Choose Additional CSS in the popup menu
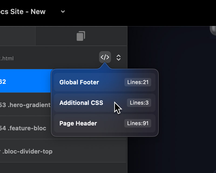216x173 pixels. 81,103
